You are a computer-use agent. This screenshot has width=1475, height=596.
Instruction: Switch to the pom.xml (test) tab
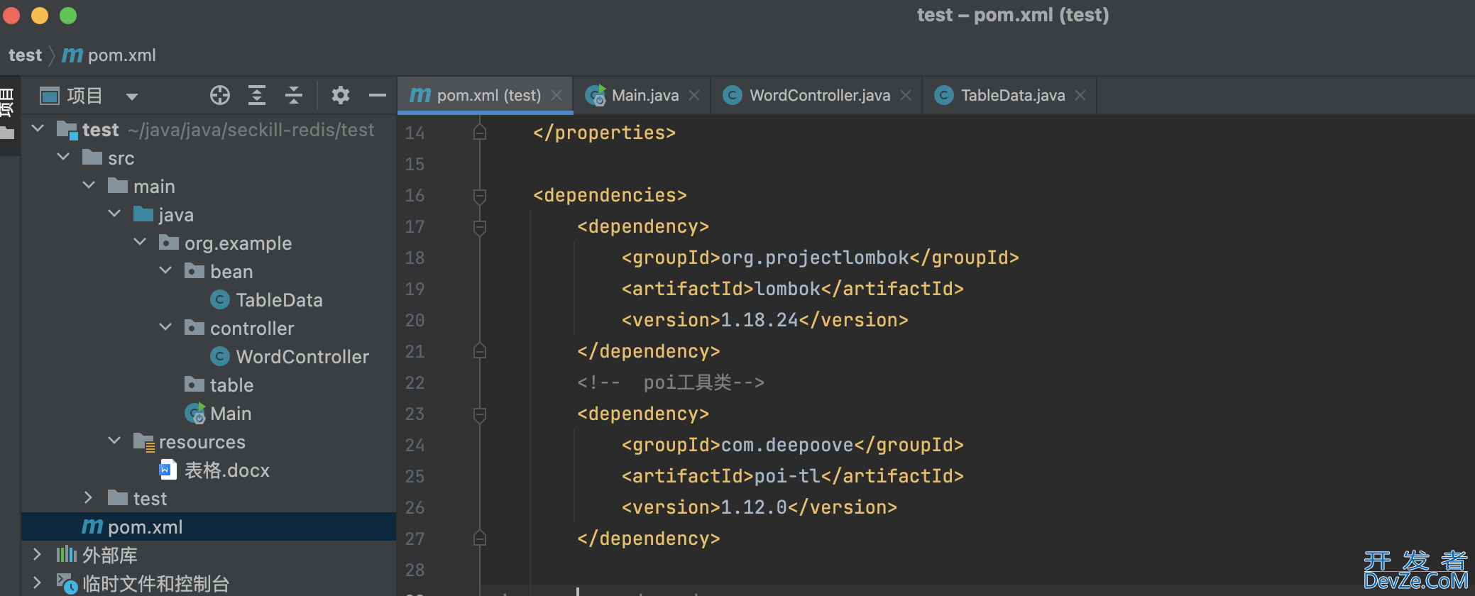click(x=485, y=95)
